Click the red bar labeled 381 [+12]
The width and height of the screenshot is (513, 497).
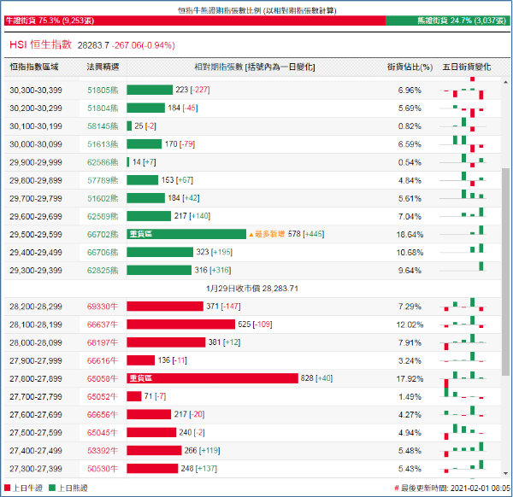166,342
